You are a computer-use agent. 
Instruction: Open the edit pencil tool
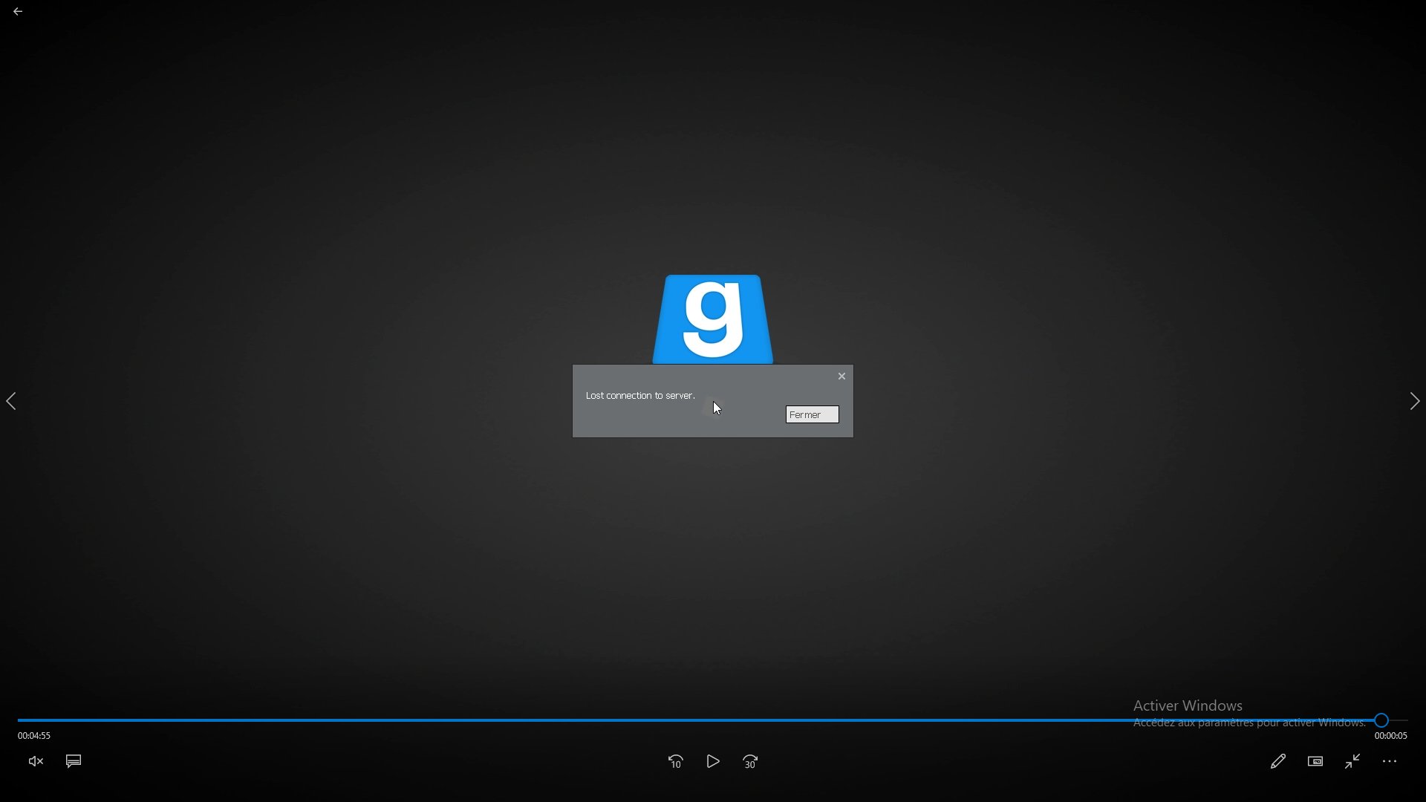click(x=1278, y=762)
